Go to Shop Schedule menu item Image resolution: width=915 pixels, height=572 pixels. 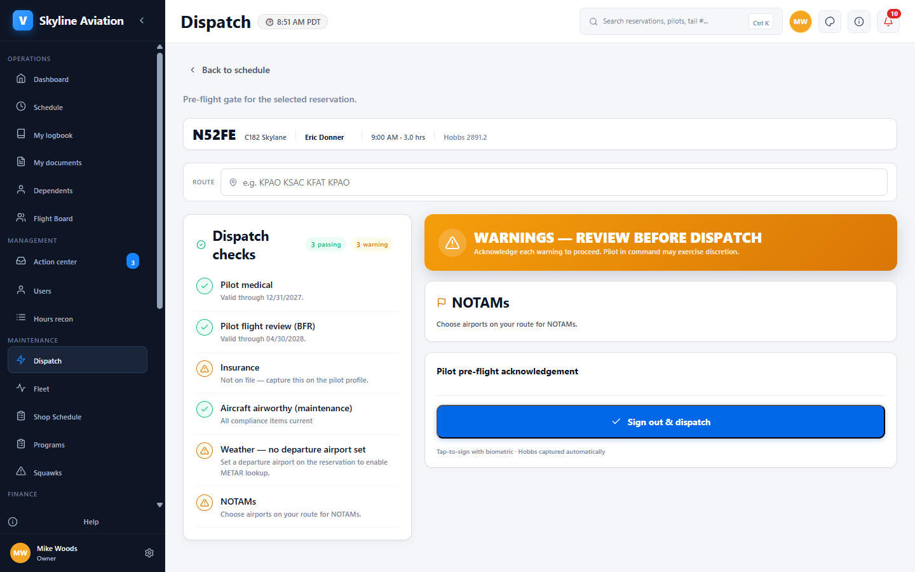78,417
